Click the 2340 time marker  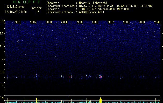click(157, 22)
